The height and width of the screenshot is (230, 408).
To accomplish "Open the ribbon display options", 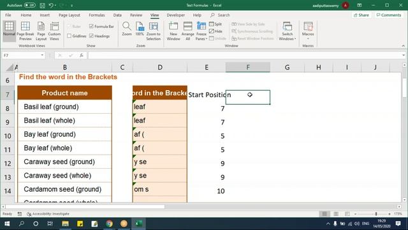I will click(360, 5).
